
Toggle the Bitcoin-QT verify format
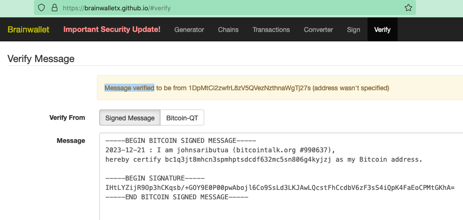[182, 118]
